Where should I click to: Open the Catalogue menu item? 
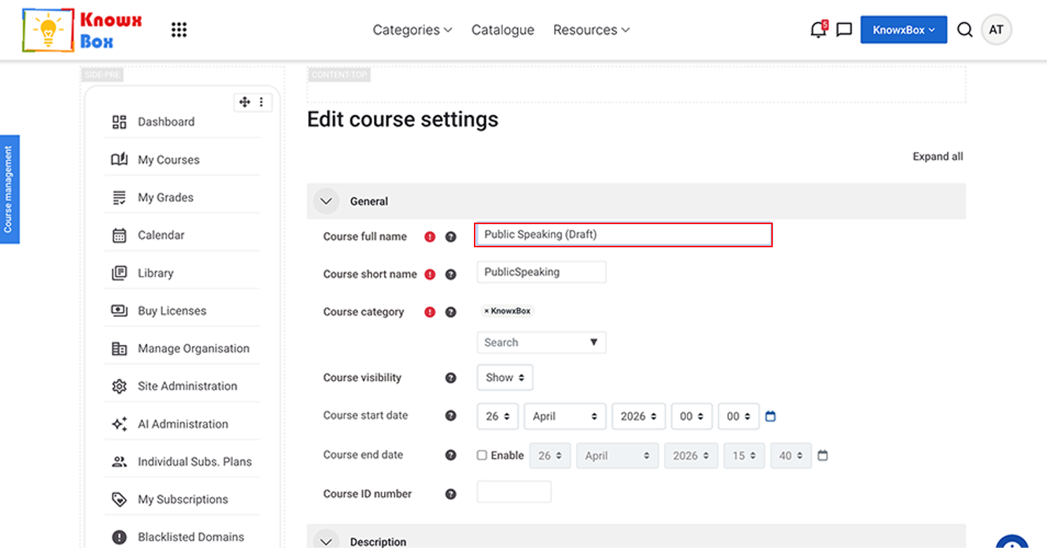pyautogui.click(x=503, y=30)
